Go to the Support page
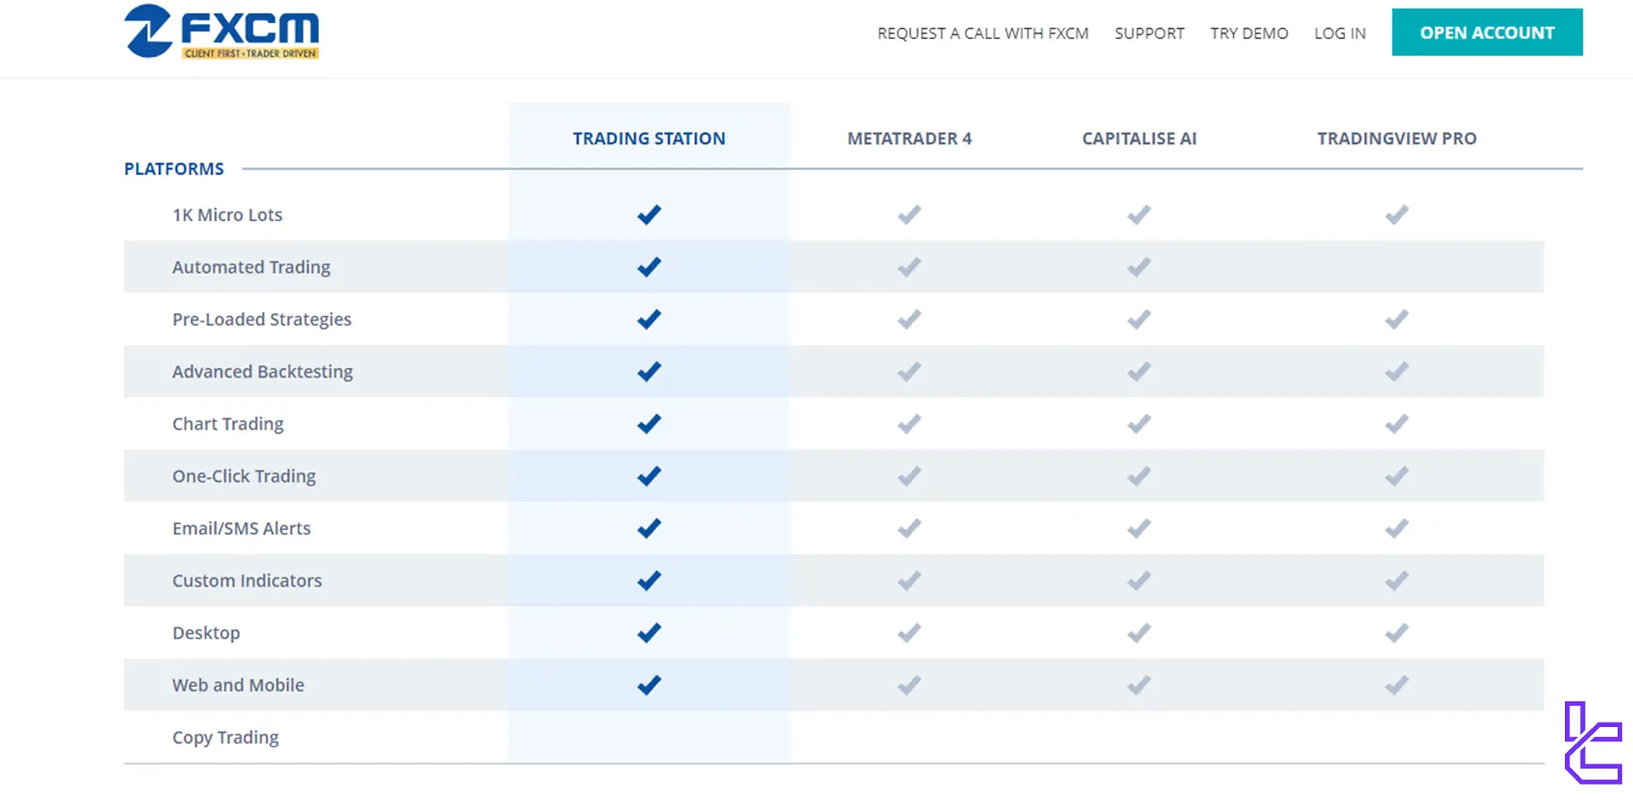 click(1149, 33)
